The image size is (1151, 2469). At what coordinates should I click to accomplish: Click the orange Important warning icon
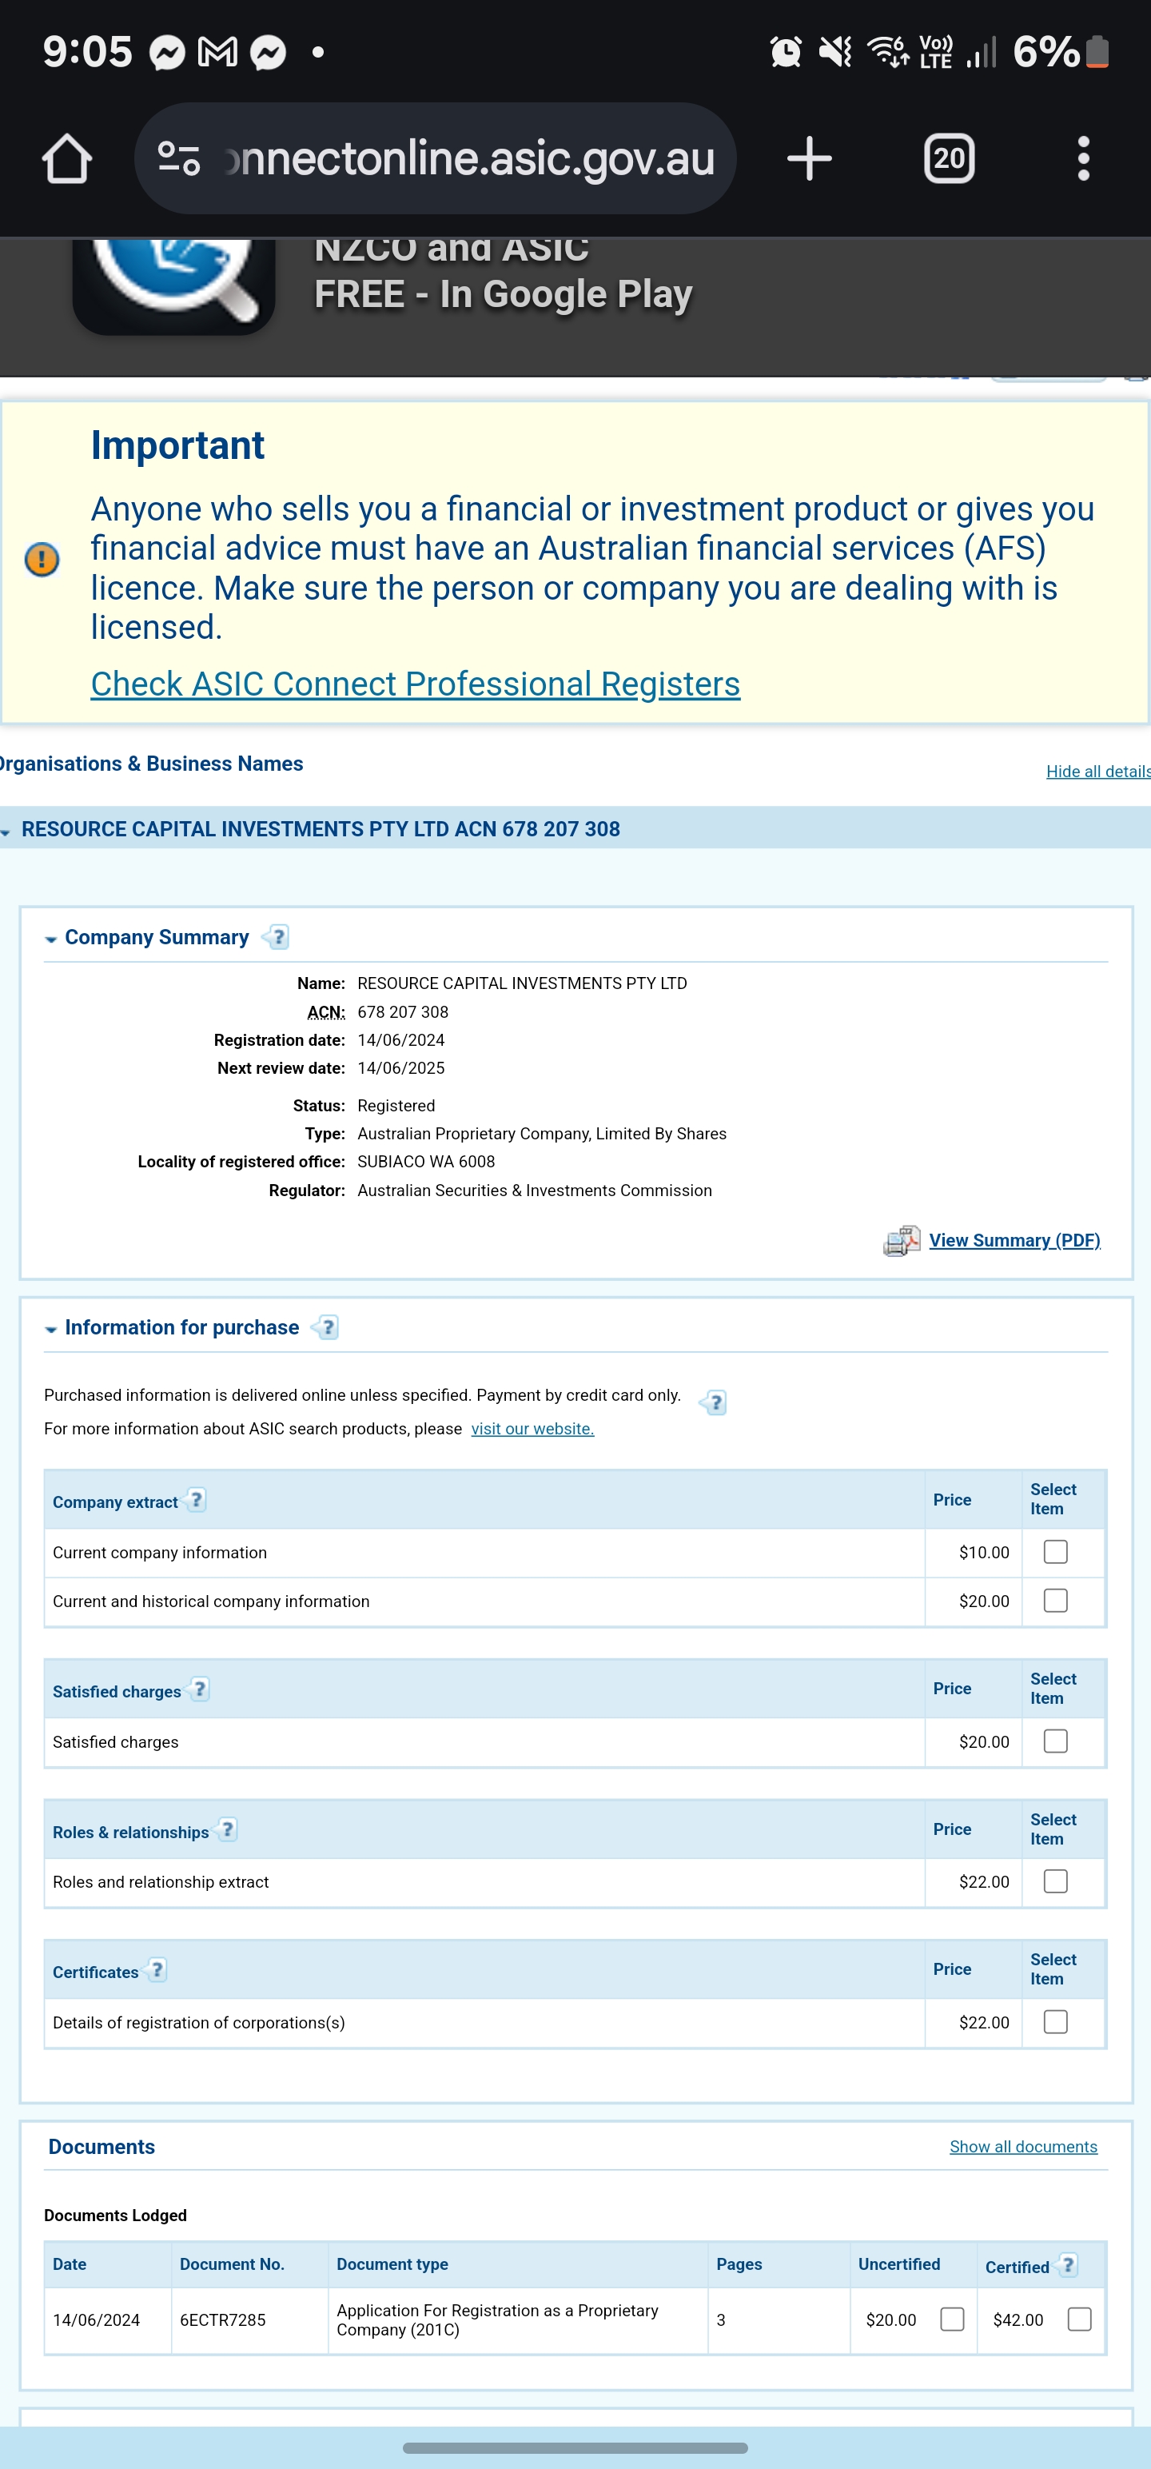pos(42,559)
